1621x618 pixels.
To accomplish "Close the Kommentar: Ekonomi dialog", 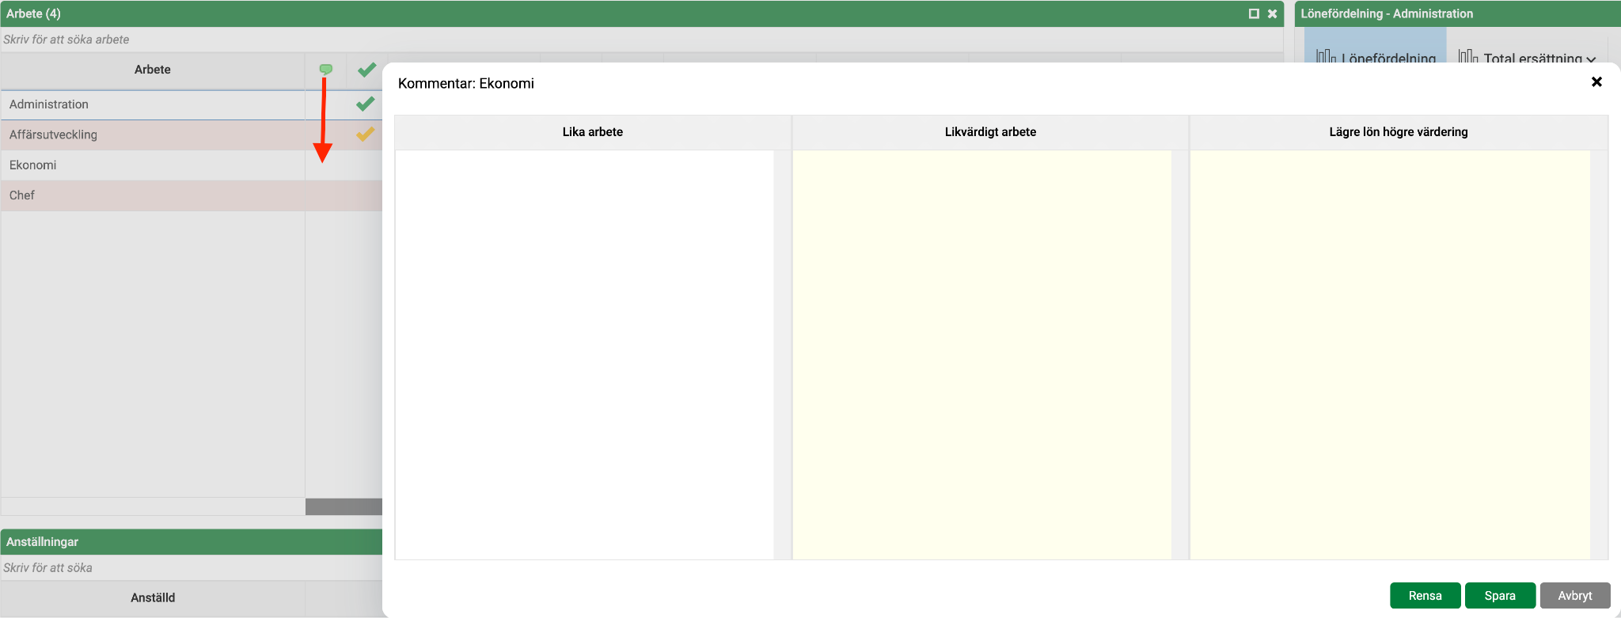I will tap(1596, 82).
